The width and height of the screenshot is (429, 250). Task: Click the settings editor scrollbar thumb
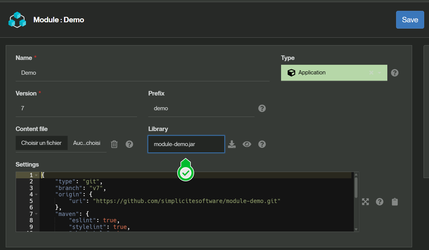356,187
